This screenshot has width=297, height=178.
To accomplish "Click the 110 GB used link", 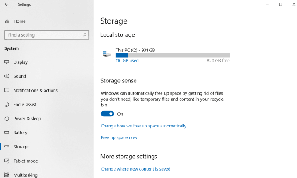I will coord(127,61).
